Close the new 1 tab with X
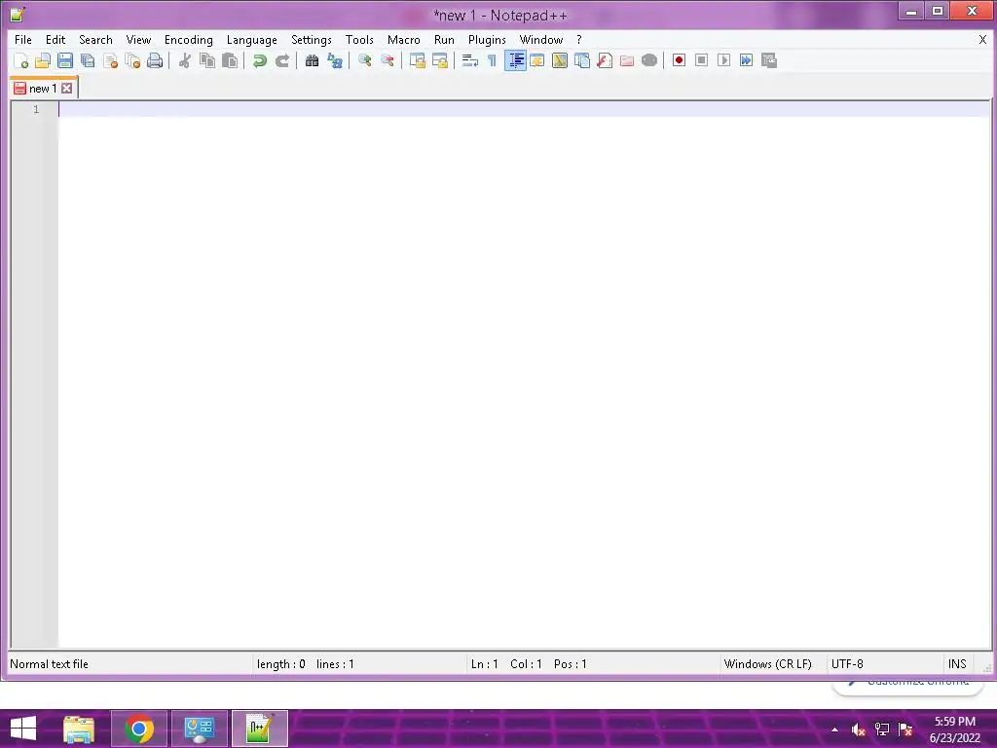The height and width of the screenshot is (748, 997). coord(67,89)
